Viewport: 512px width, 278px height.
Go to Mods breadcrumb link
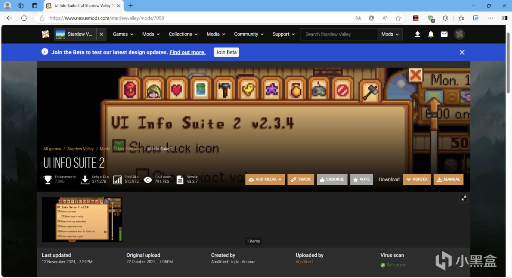105,149
